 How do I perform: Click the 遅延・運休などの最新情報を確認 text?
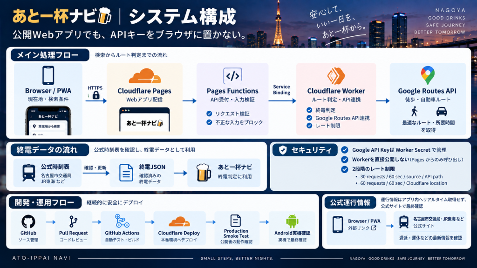point(430,238)
